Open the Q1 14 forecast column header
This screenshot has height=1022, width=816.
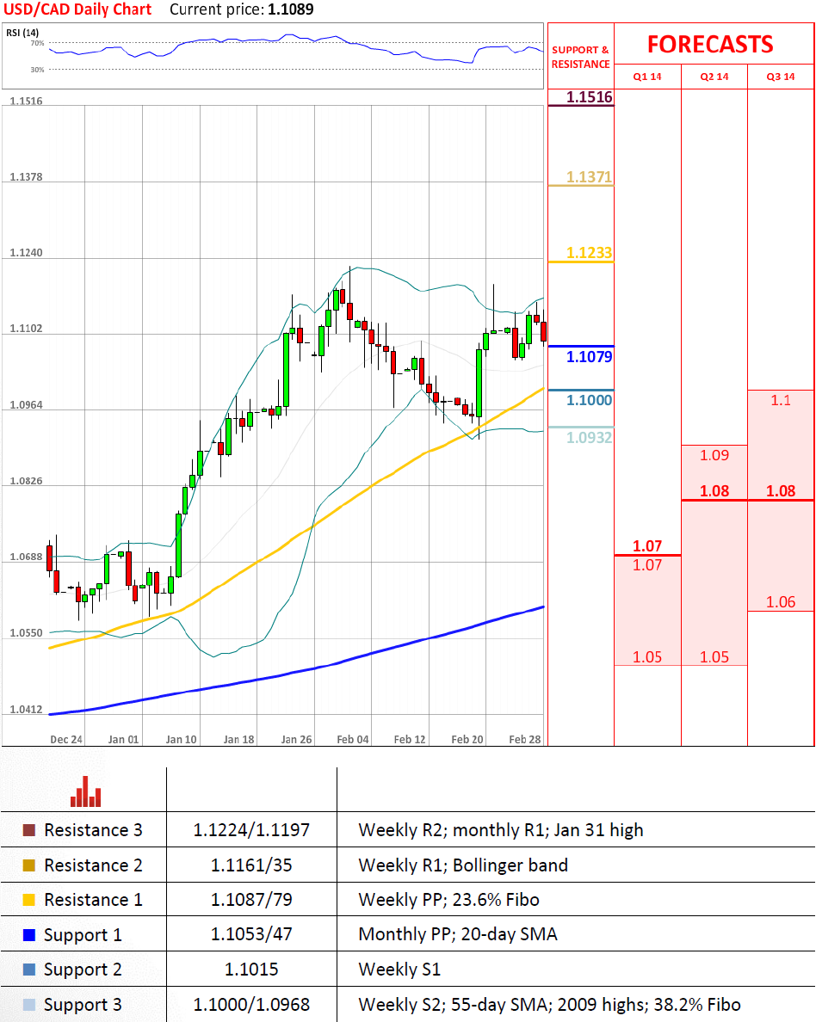coord(647,77)
